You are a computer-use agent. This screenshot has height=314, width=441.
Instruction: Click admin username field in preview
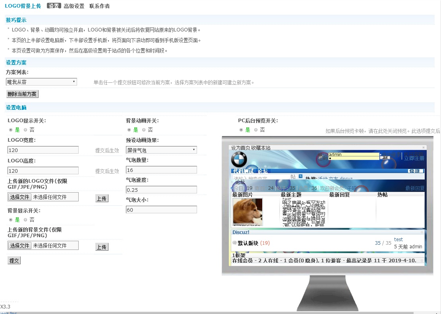coord(354,154)
